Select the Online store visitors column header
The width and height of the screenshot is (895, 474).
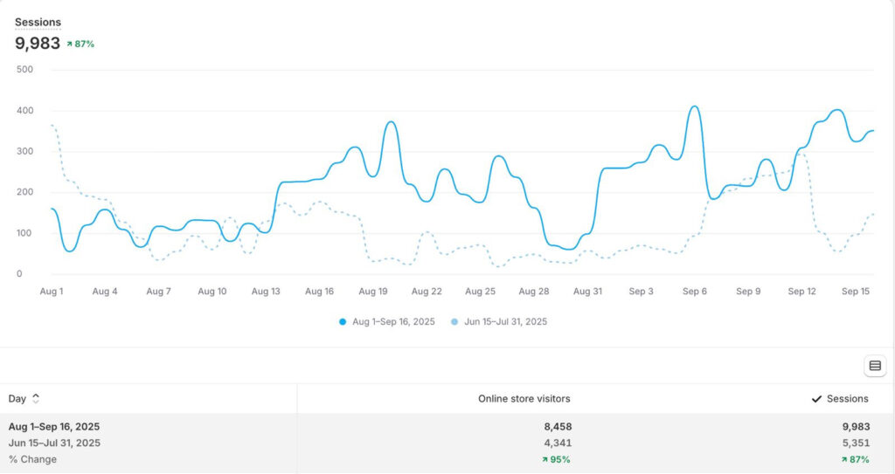pos(524,399)
